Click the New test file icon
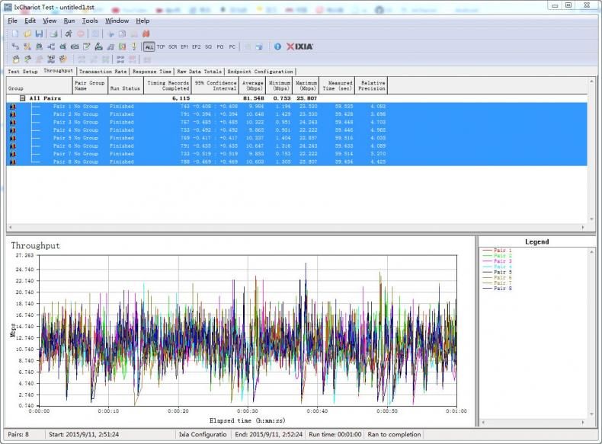 click(x=15, y=34)
